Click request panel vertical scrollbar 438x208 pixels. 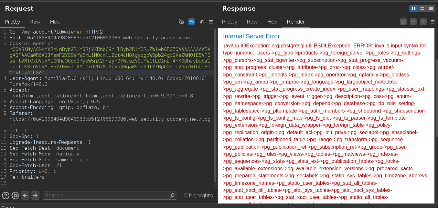(215, 105)
